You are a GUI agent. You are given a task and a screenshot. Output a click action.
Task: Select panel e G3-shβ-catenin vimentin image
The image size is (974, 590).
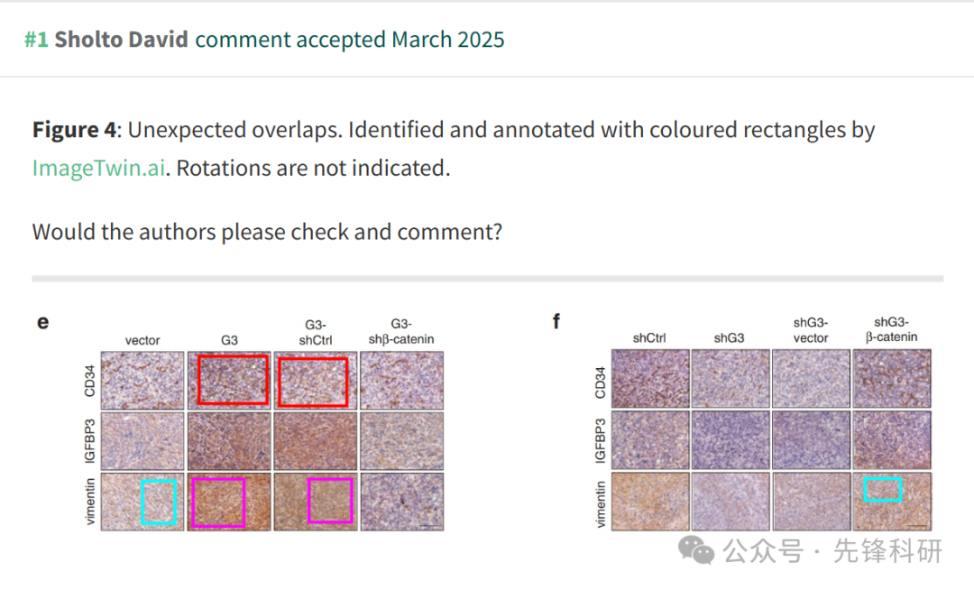tap(402, 502)
